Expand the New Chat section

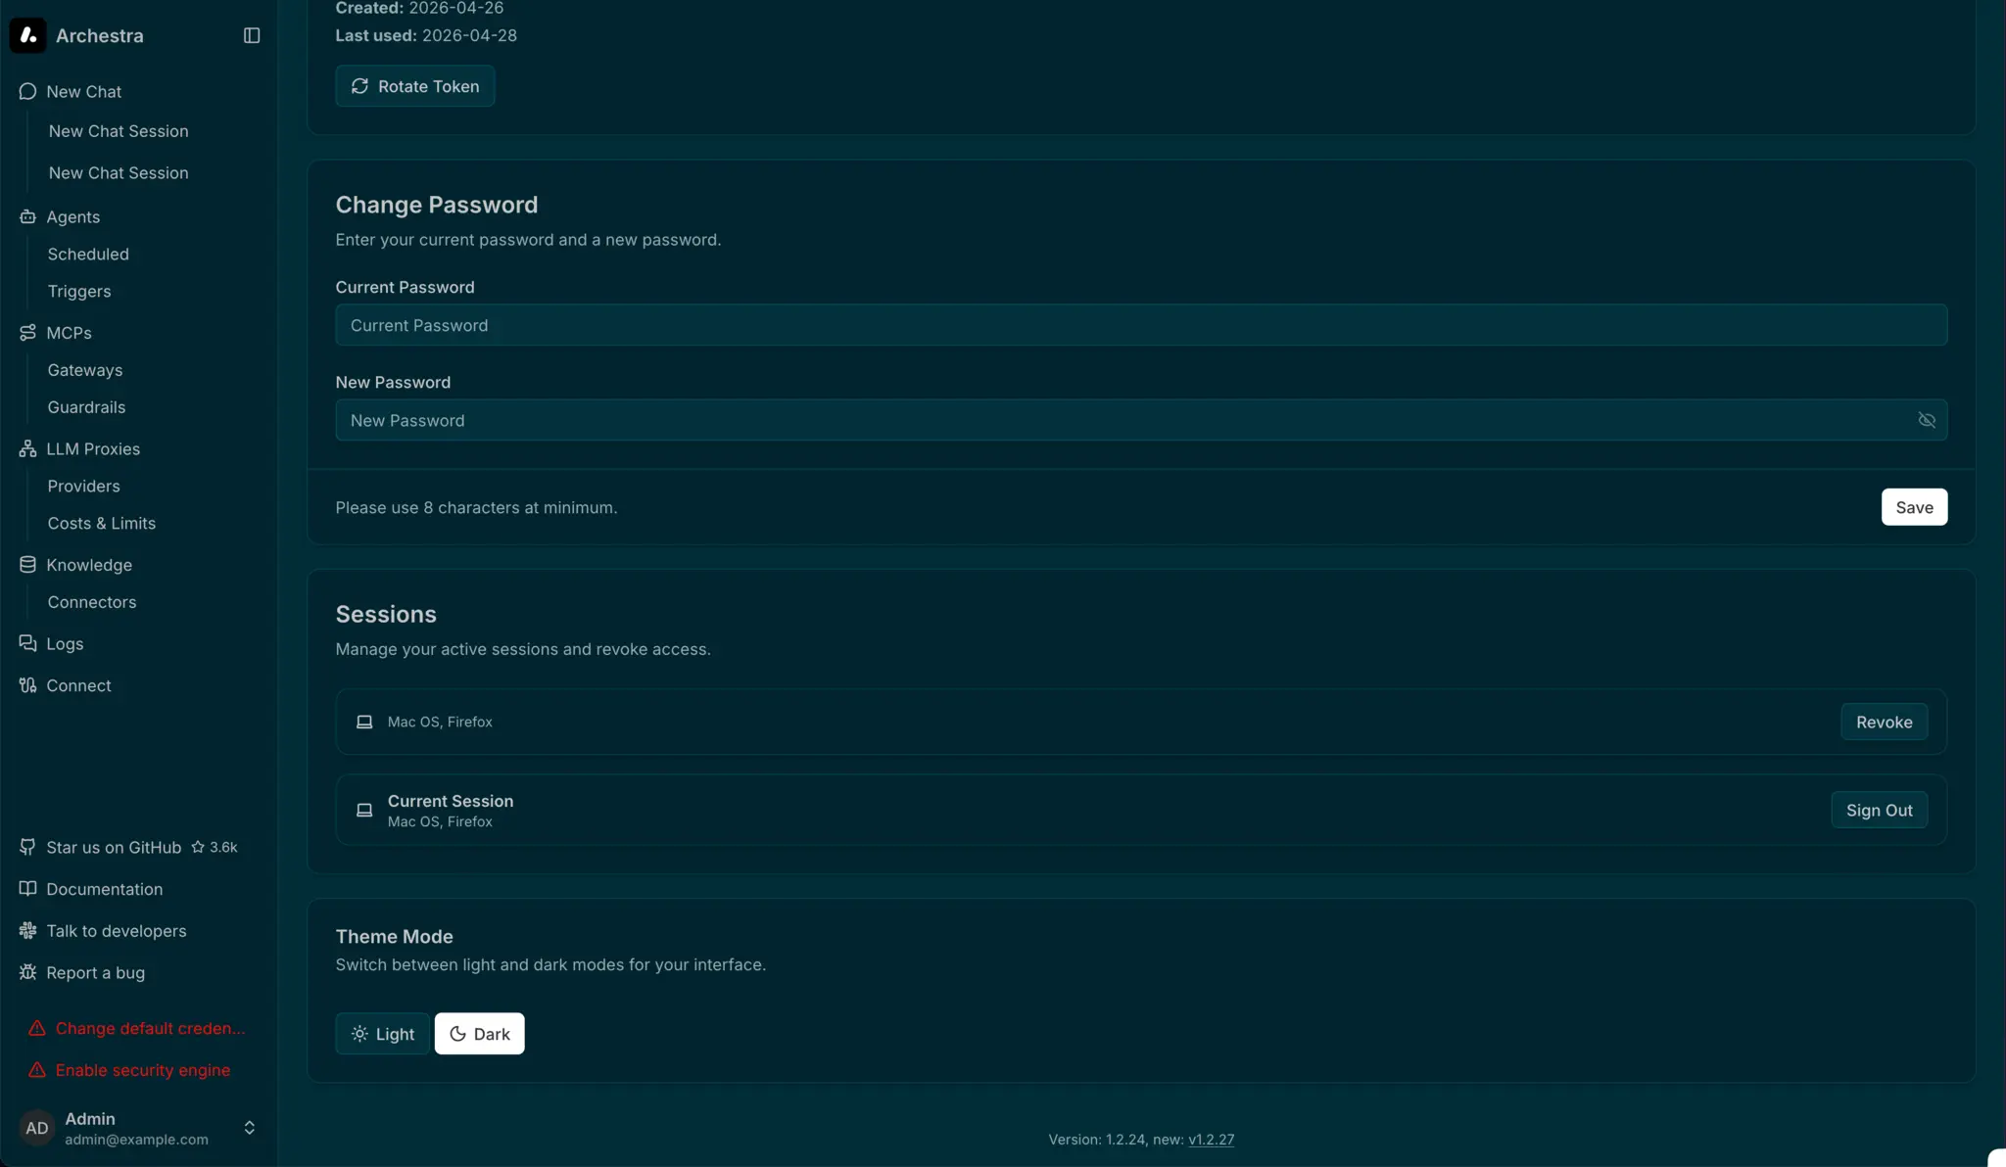pos(81,90)
